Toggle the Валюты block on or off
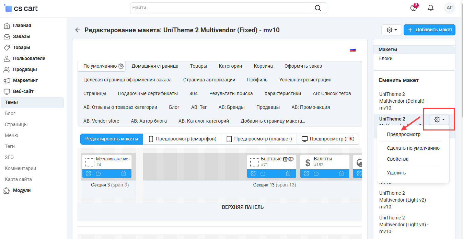This screenshot has height=239, width=463. pos(316,173)
